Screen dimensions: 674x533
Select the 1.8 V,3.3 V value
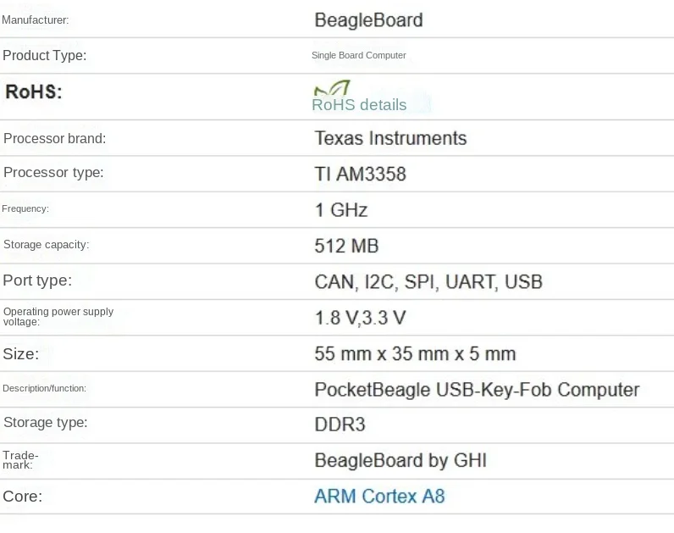pyautogui.click(x=360, y=318)
